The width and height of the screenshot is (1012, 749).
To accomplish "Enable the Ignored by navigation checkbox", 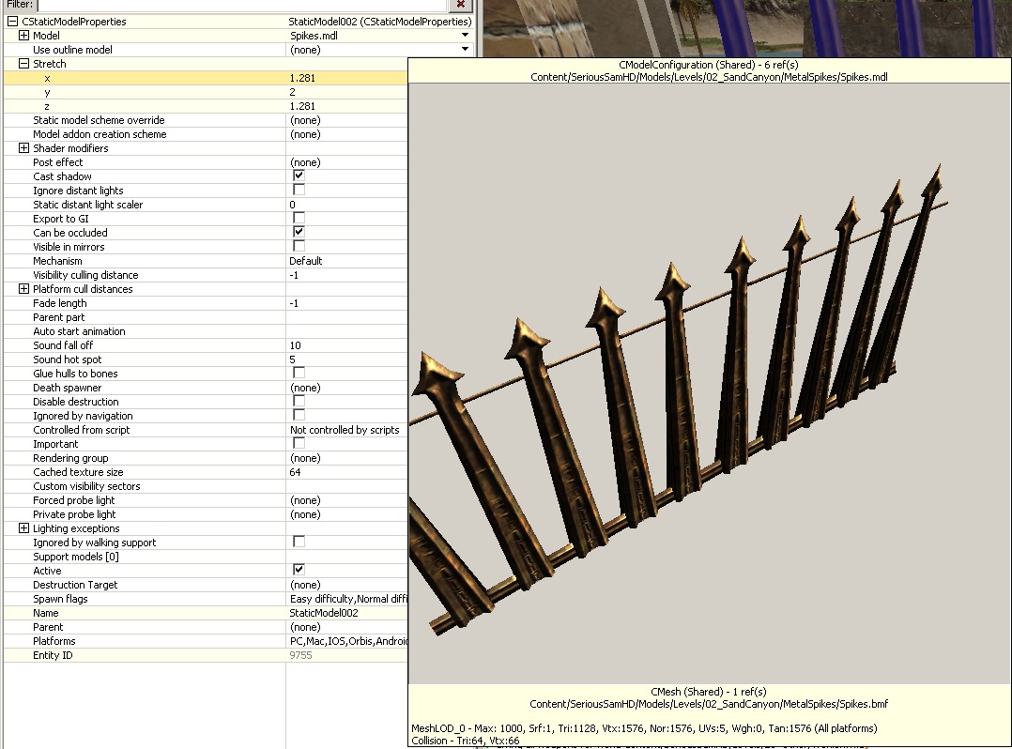I will tap(299, 415).
